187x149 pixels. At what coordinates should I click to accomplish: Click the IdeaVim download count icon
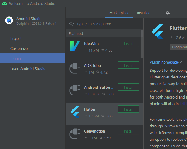86,50
